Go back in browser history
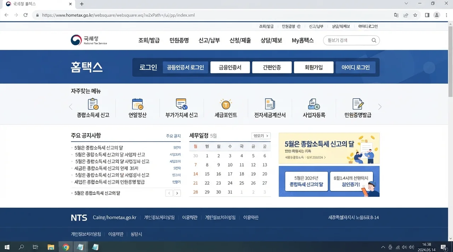 [x=6, y=15]
